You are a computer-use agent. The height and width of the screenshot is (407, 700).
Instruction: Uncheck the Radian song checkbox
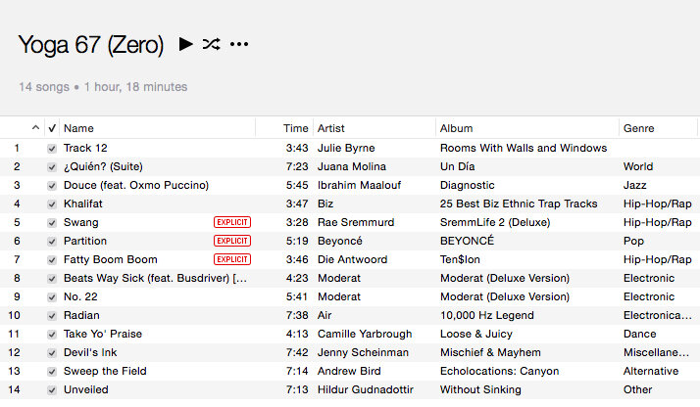click(x=52, y=316)
